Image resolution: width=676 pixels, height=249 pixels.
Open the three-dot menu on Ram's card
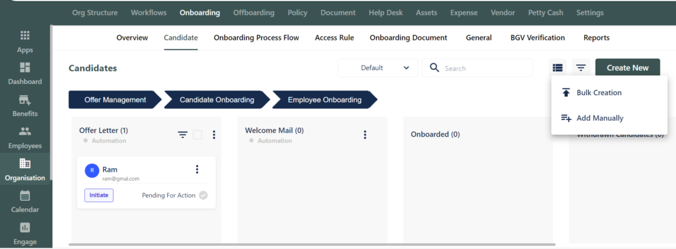tap(197, 169)
